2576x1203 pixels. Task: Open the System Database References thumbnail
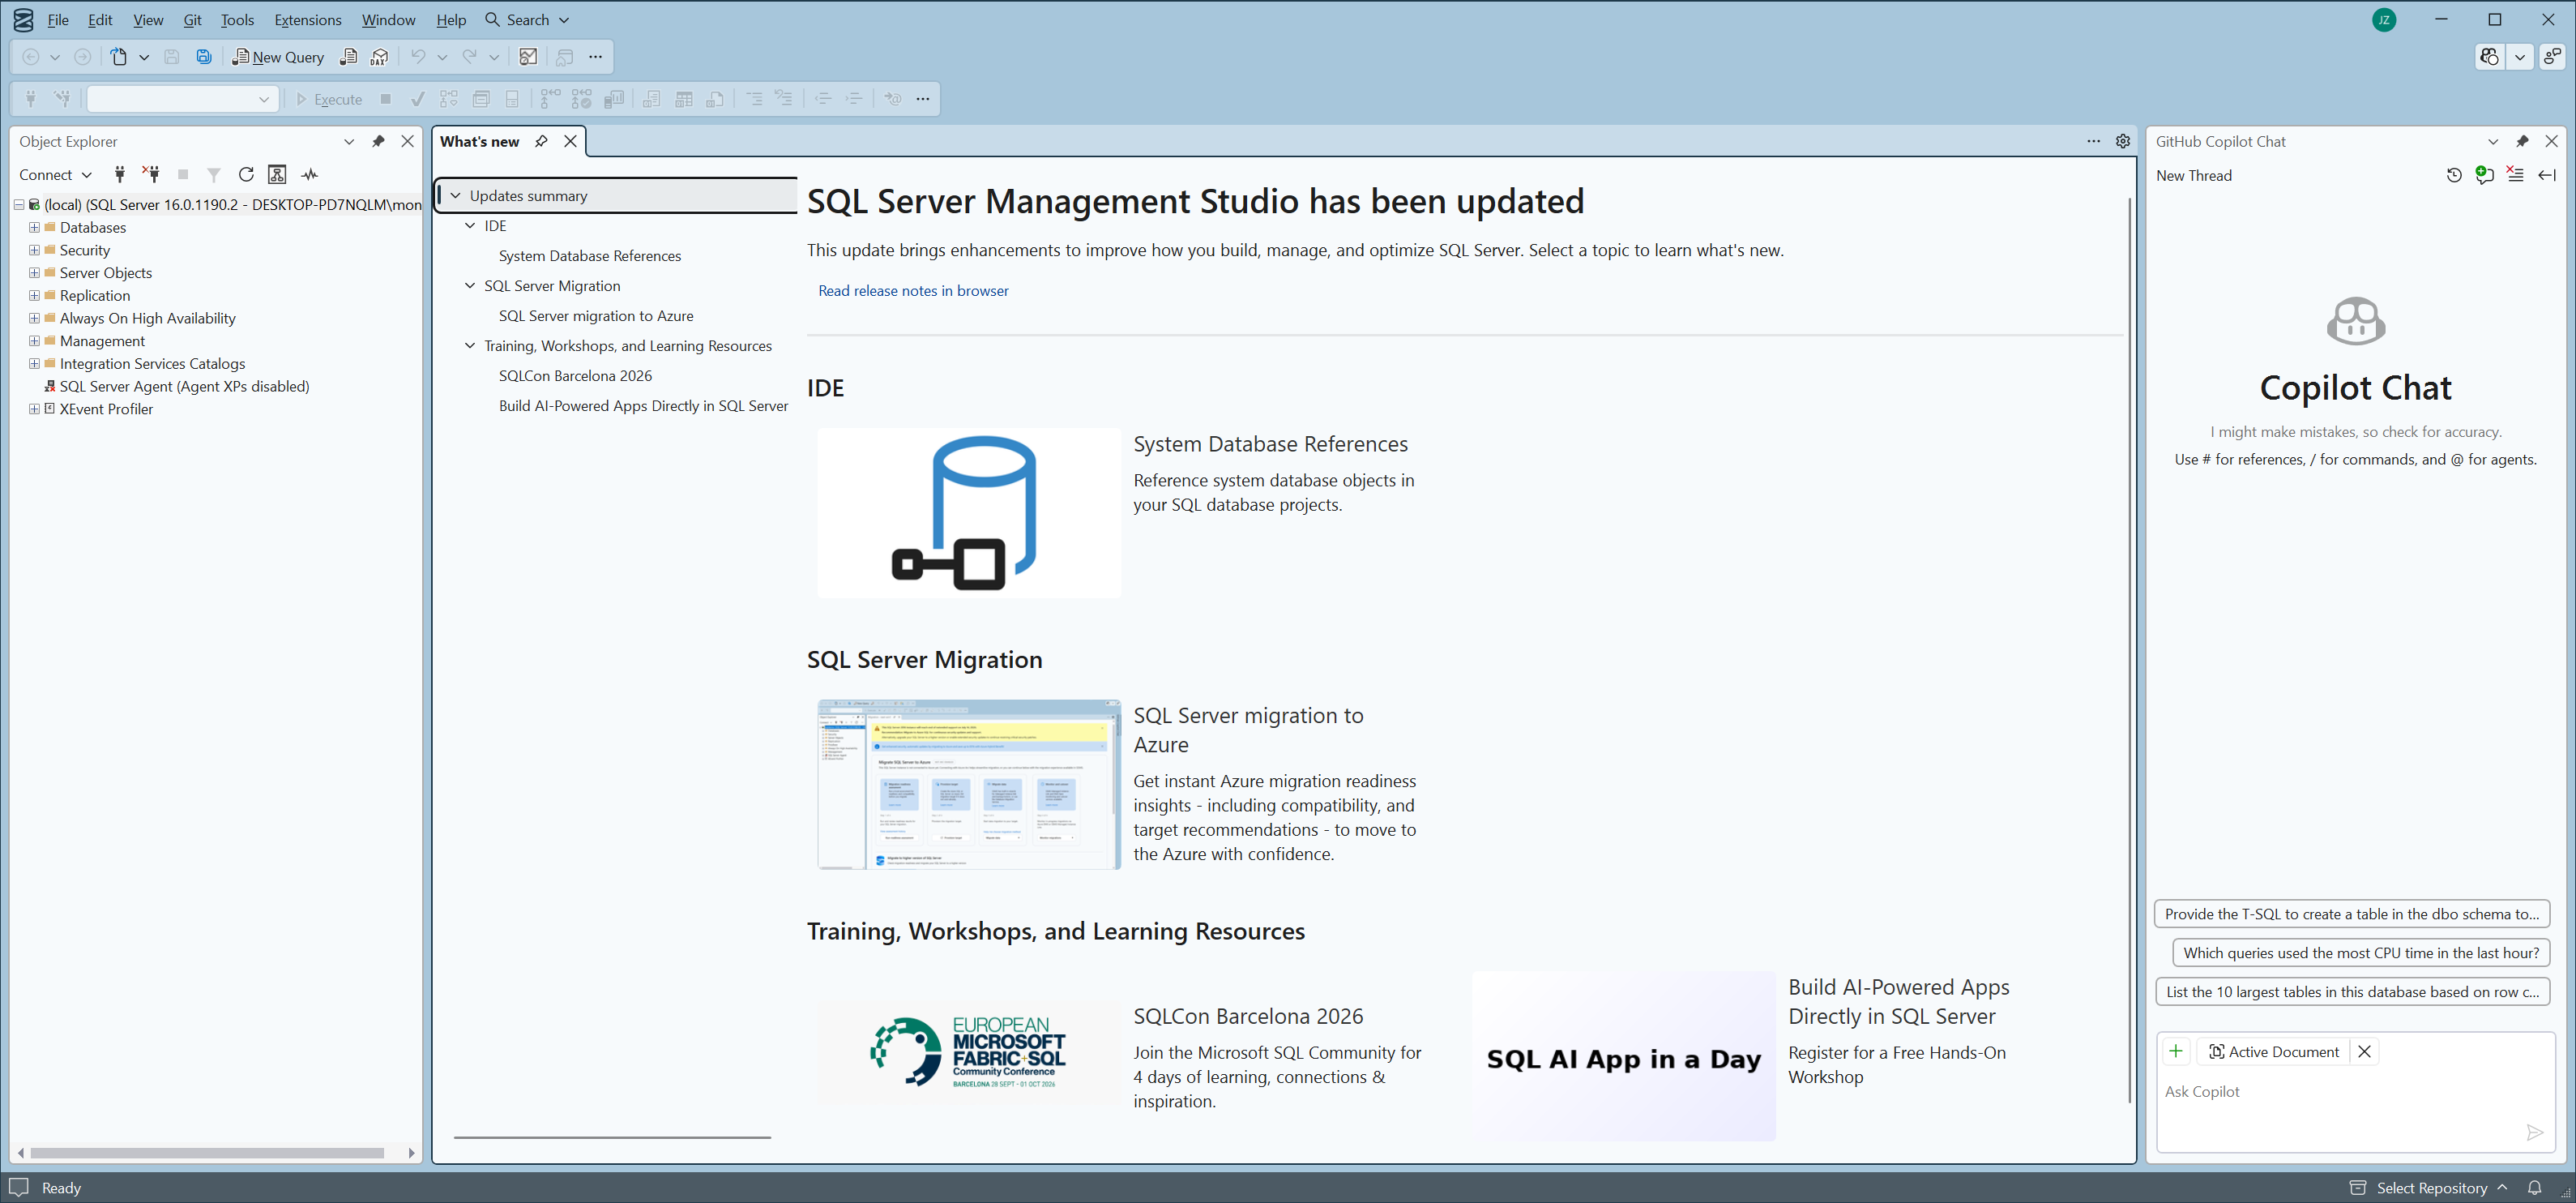coord(969,513)
